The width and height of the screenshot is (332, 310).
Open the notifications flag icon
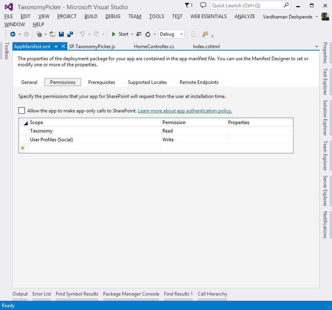[x=187, y=5]
